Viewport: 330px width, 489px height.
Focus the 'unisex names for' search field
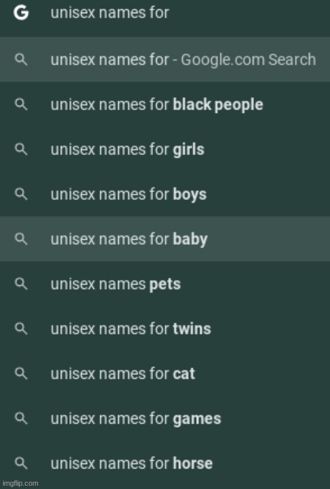point(165,13)
